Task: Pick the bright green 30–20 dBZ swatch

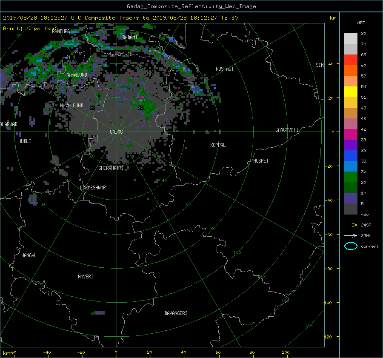Action: [351, 177]
